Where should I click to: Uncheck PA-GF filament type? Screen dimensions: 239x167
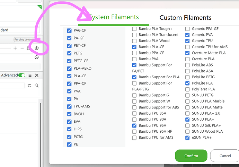coord(69,38)
